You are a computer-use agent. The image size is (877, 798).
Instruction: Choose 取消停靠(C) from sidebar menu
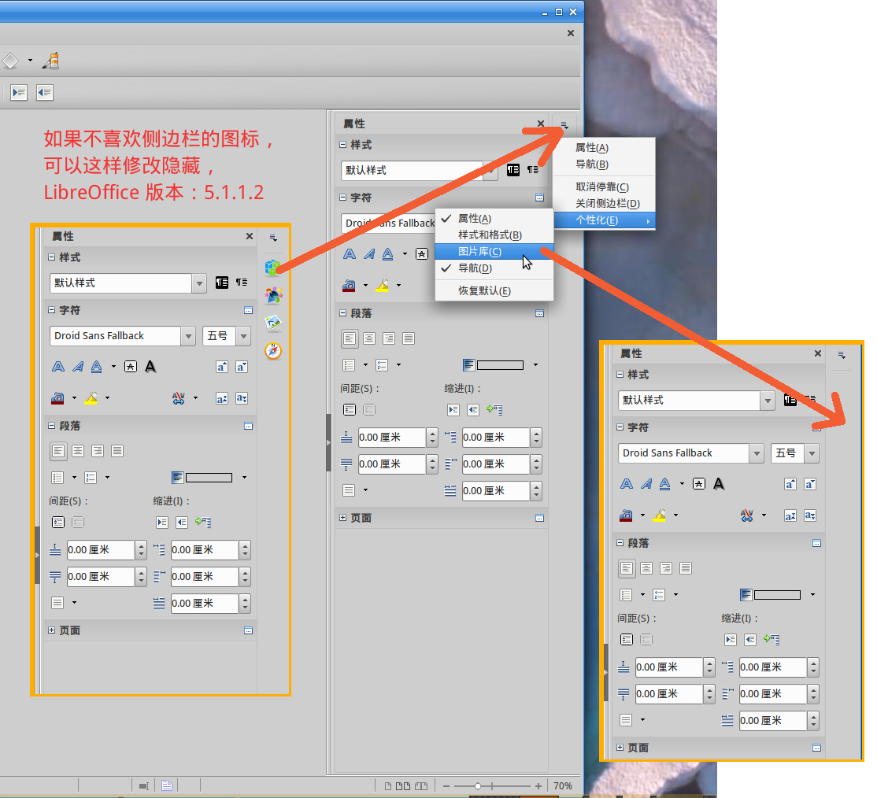click(x=604, y=187)
